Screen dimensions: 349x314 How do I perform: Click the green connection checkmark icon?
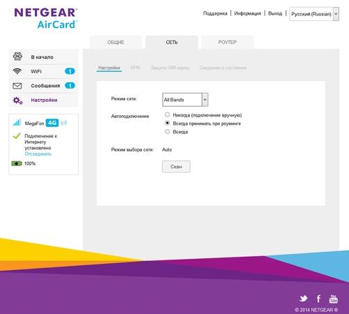17,136
